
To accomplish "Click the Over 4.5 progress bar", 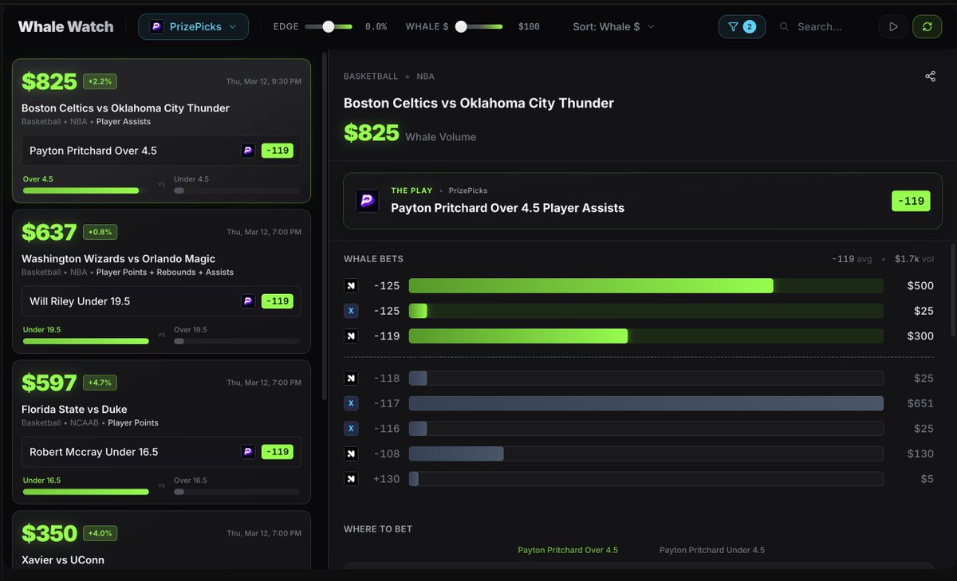I will [85, 190].
